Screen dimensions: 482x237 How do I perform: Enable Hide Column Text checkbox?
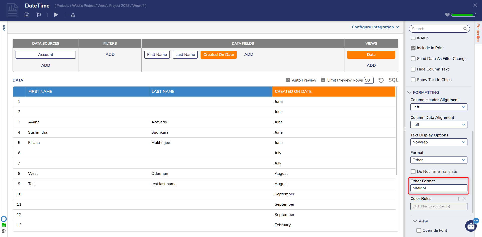click(x=413, y=69)
